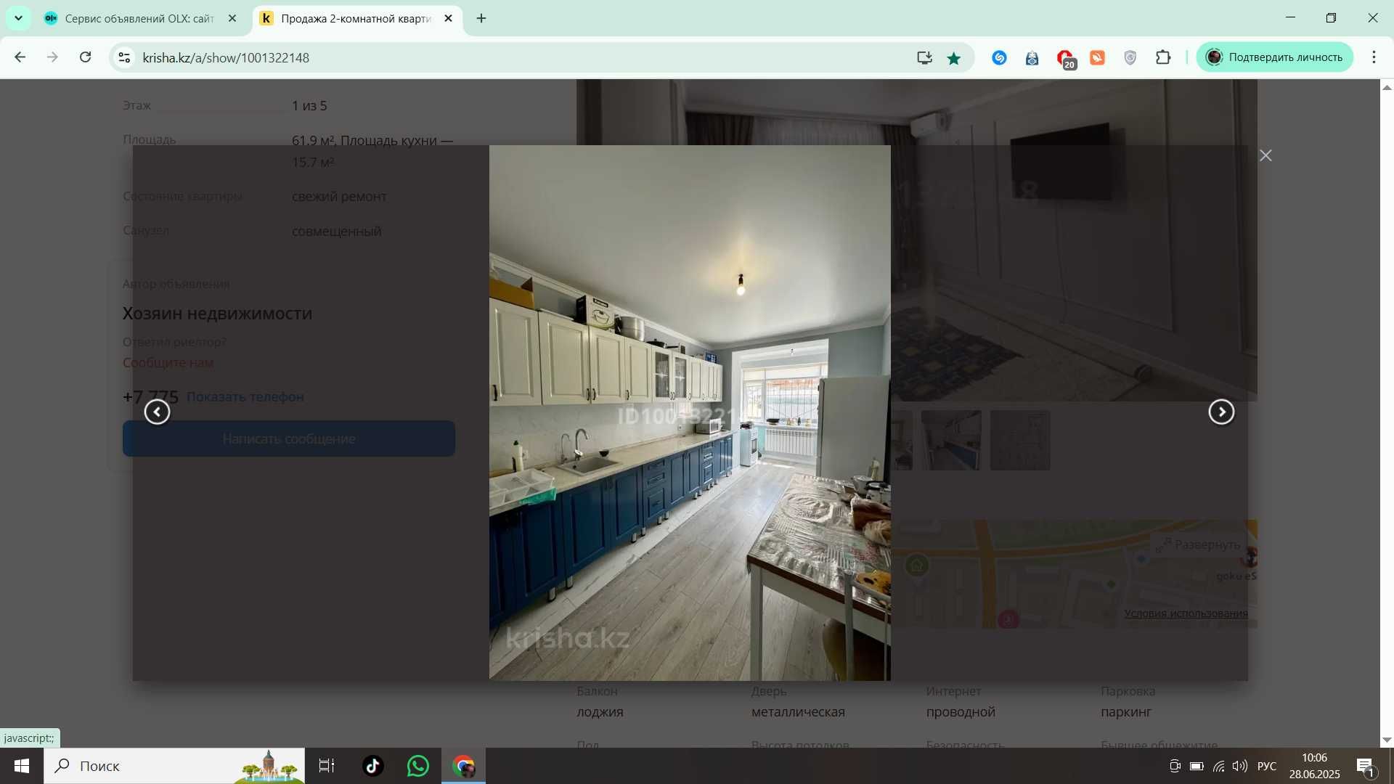Click the Meet Now tray icon

pos(1175,766)
